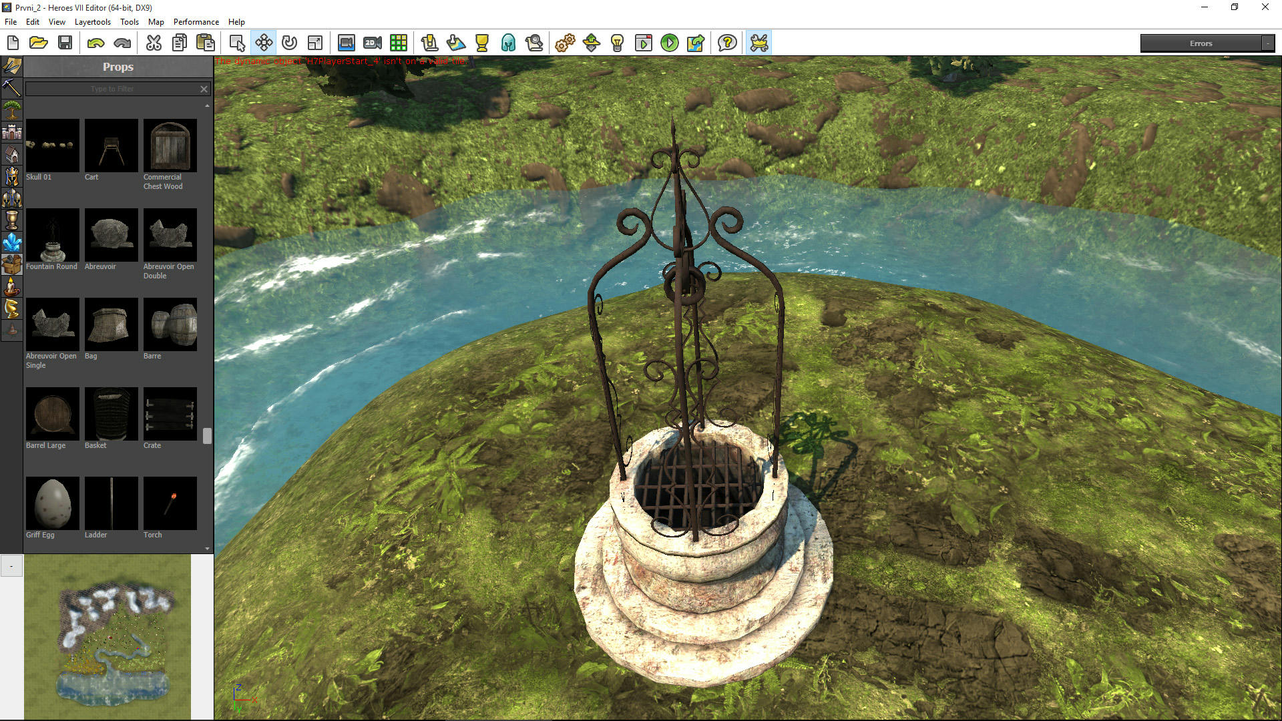The height and width of the screenshot is (721, 1282).
Task: Undo the last action
Action: [96, 43]
